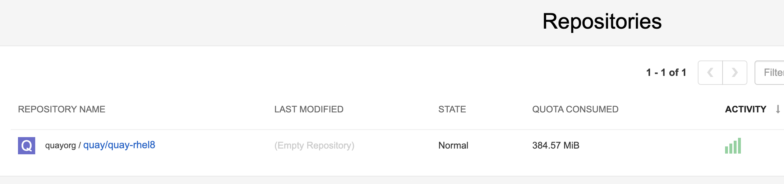
Task: Sort by Activity column header text
Action: [x=746, y=109]
